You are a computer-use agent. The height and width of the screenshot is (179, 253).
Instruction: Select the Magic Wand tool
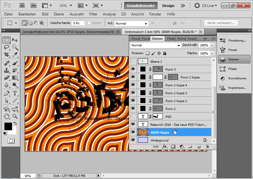click(x=15, y=47)
